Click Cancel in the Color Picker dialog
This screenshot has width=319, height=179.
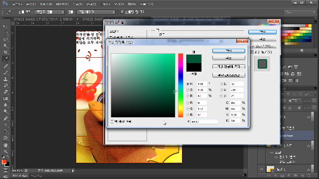coord(229,58)
